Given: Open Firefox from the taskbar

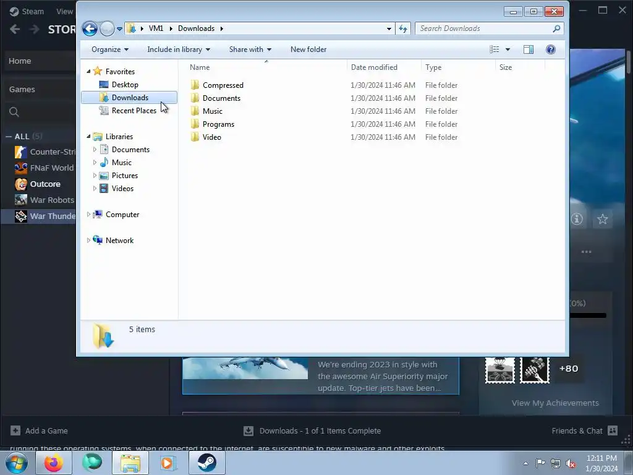Looking at the screenshot, I should tap(53, 463).
